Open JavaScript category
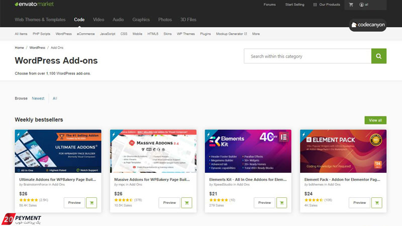Image resolution: width=402 pixels, height=226 pixels. point(108,34)
